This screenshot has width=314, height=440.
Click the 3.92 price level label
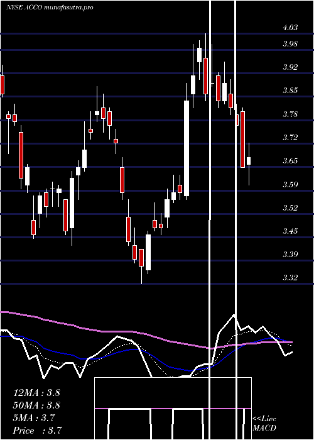(290, 67)
